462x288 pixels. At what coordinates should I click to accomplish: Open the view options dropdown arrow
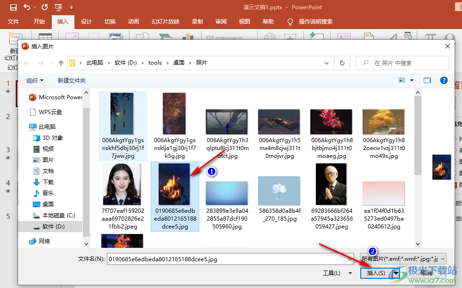[412, 80]
